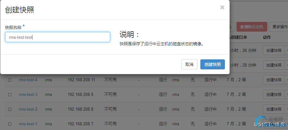Close the create snapshot dialog
The height and width of the screenshot is (130, 288).
tap(222, 7)
